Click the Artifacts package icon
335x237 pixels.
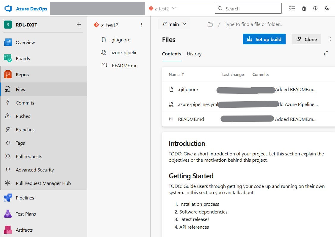click(8, 230)
